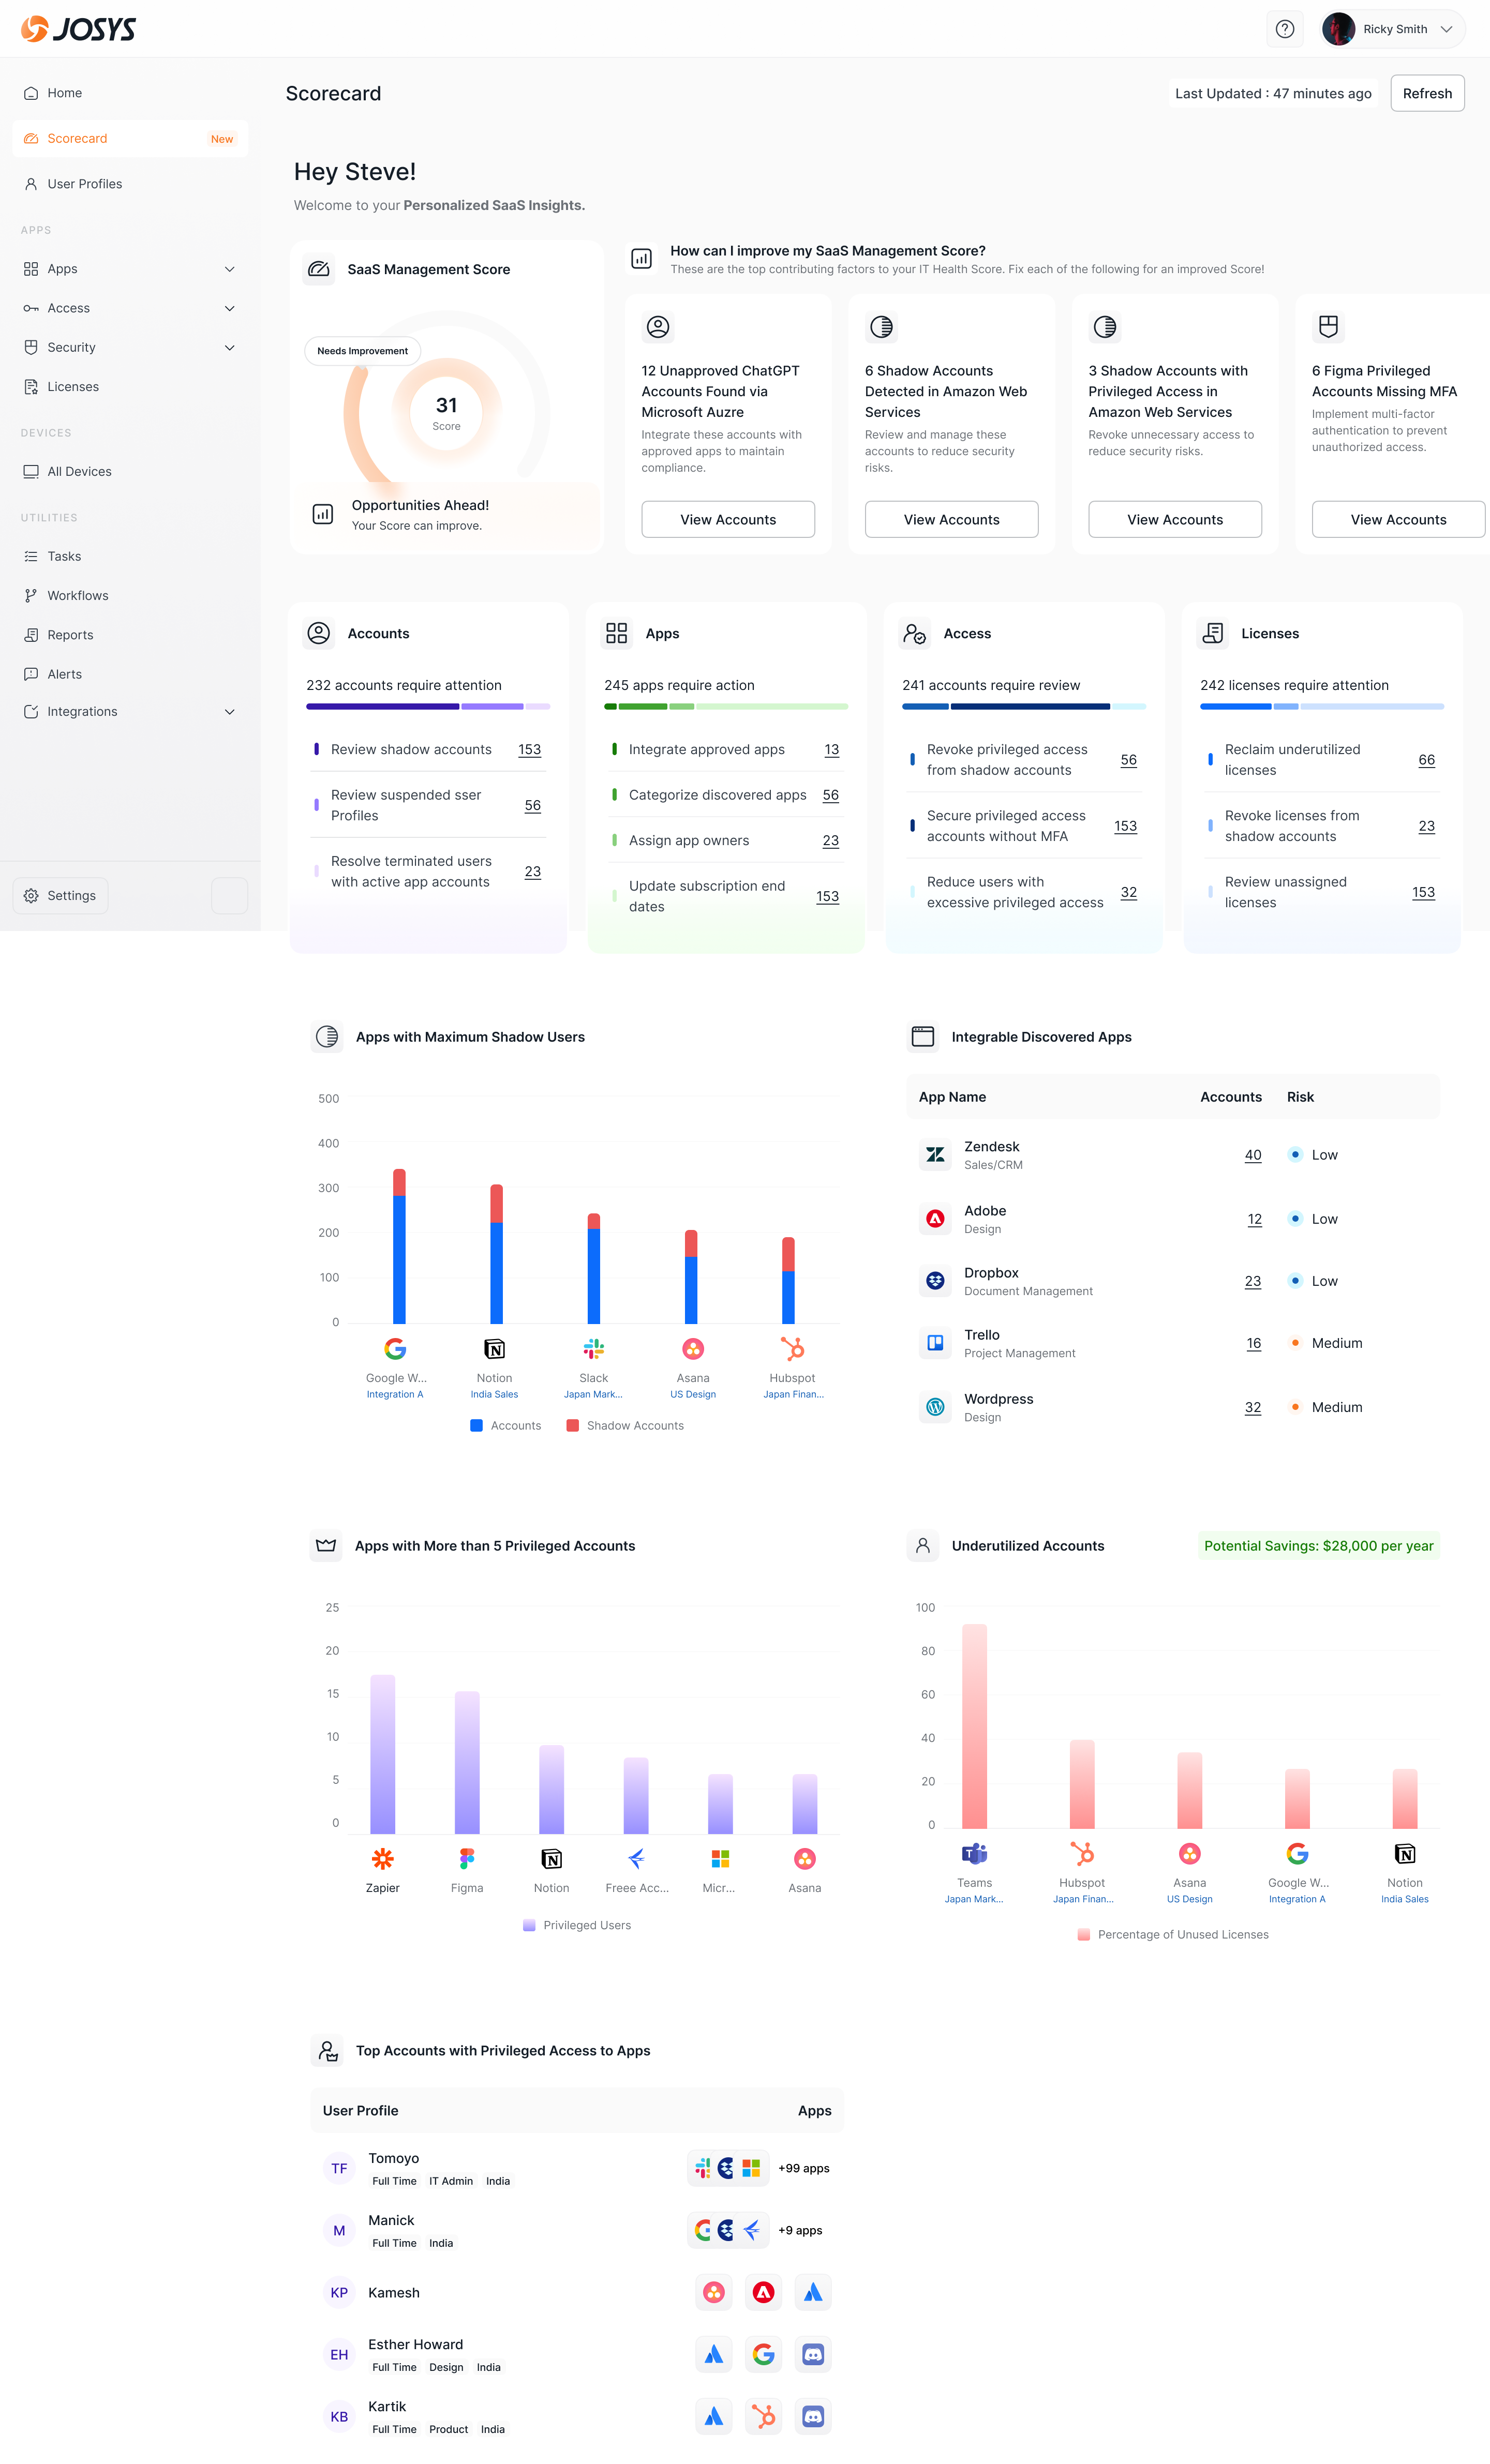The image size is (1490, 2464).
Task: Open the 153 review shadow accounts count
Action: point(529,750)
